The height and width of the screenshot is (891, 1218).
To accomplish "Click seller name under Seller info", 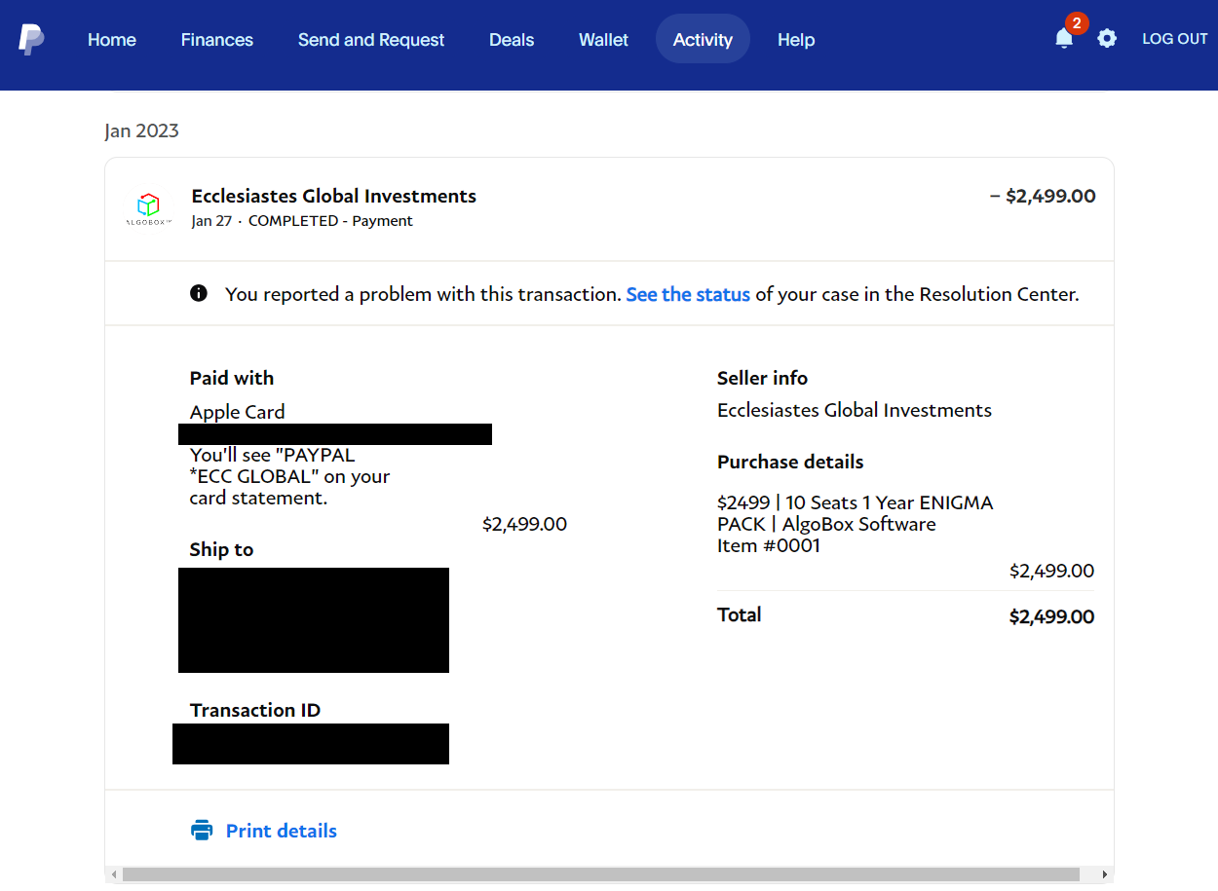I will (855, 410).
